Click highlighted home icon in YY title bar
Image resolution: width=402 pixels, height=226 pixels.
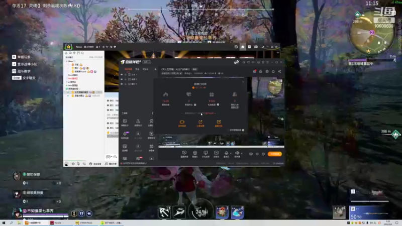pos(243,47)
